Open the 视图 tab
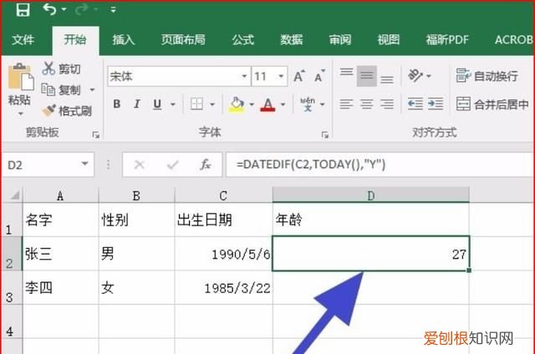 (x=389, y=40)
